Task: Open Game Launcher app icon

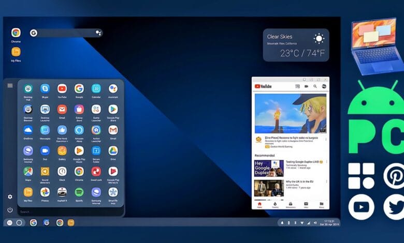Action: [x=96, y=109]
